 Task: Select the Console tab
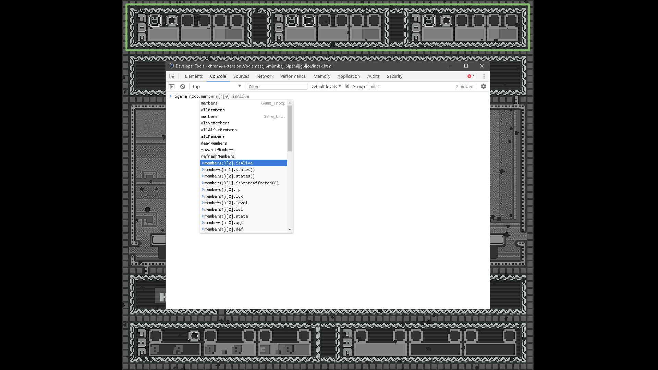tap(218, 76)
